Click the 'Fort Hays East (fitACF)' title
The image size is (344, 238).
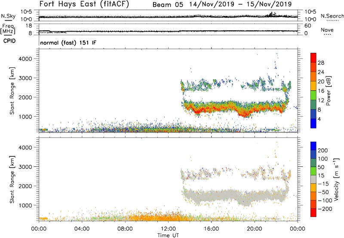pos(84,4)
